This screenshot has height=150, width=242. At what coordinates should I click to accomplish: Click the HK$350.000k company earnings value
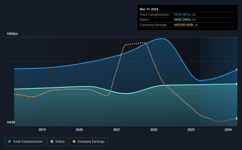[x=184, y=25]
